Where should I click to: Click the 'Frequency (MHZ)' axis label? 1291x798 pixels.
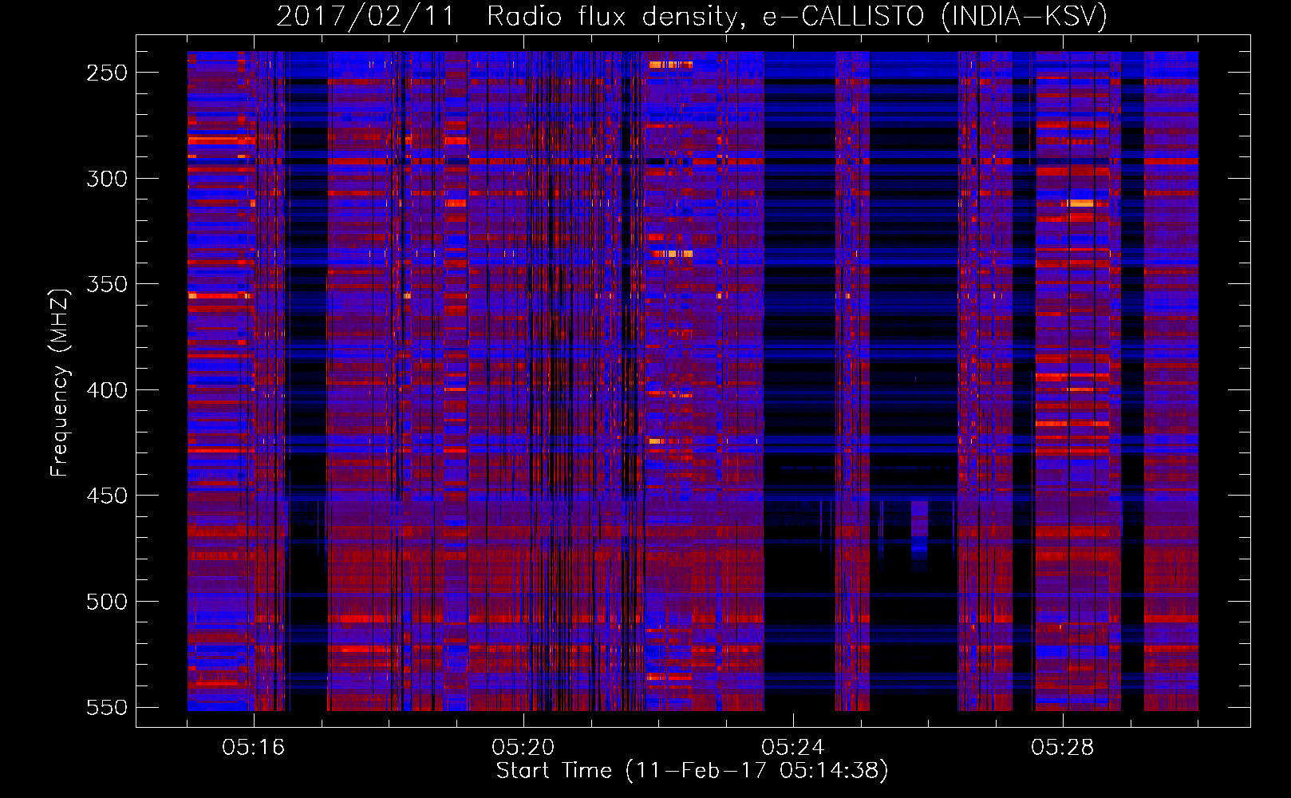(60, 382)
